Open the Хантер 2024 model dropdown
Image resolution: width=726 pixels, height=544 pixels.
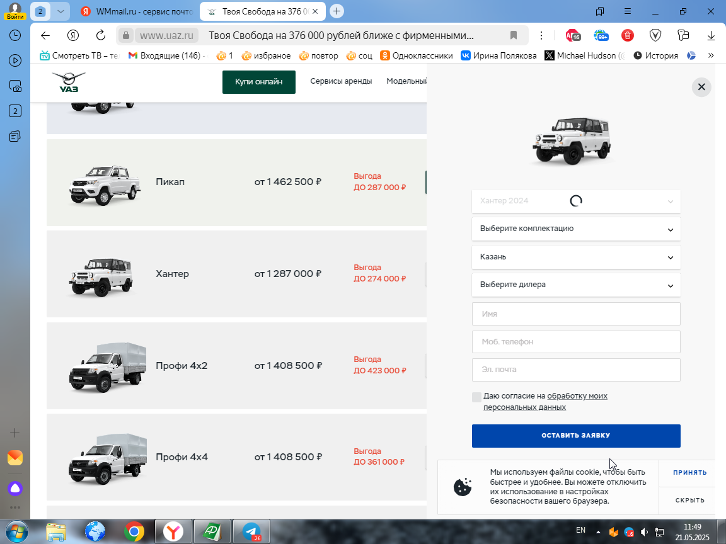tap(576, 201)
